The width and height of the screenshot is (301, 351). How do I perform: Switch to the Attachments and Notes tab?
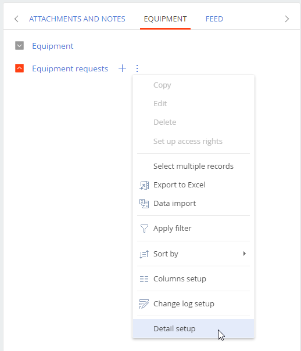[77, 19]
